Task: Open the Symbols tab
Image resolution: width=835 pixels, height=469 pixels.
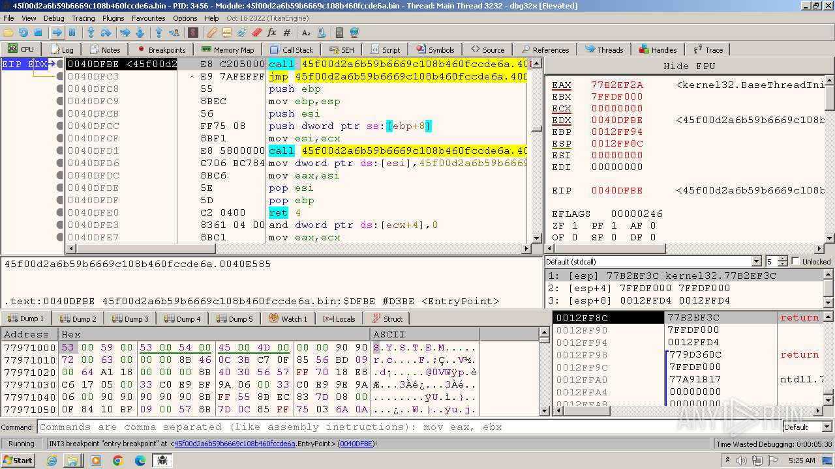Action: pos(434,50)
